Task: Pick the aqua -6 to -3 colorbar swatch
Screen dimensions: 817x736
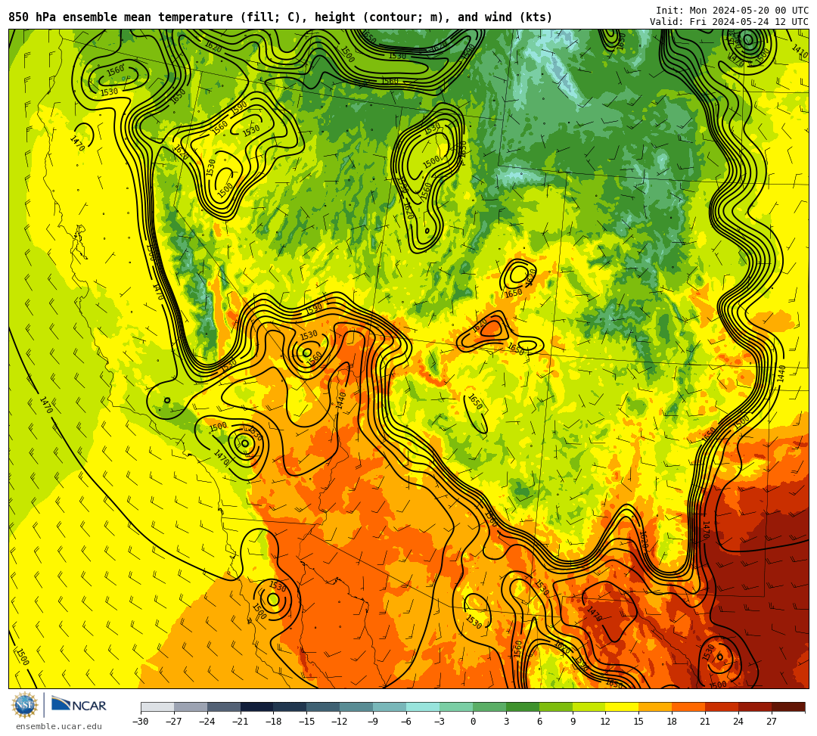Action: (x=423, y=706)
